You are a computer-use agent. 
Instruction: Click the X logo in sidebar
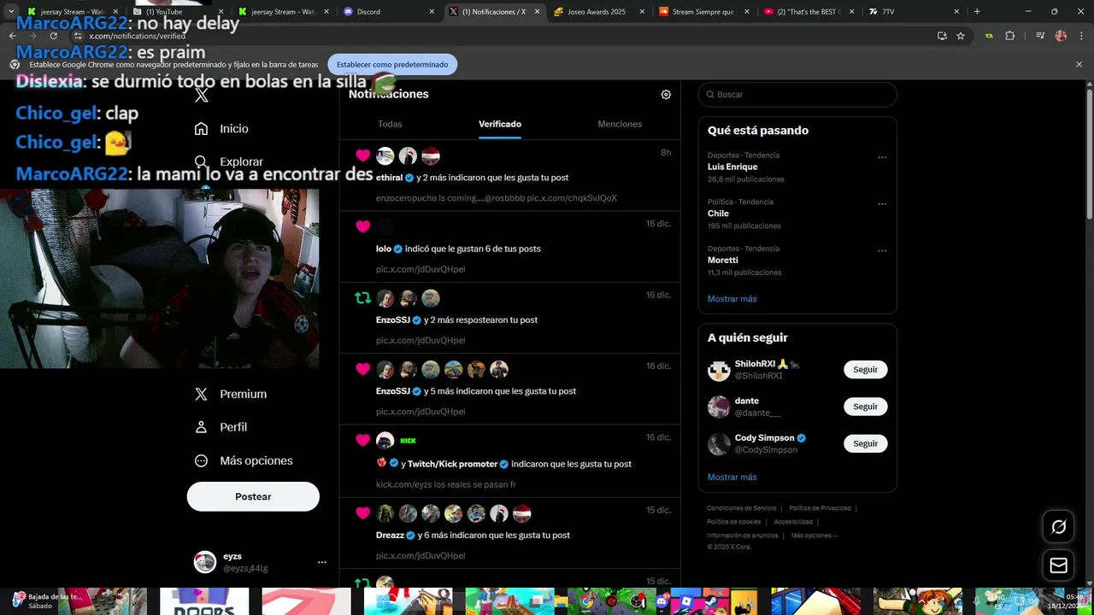202,96
